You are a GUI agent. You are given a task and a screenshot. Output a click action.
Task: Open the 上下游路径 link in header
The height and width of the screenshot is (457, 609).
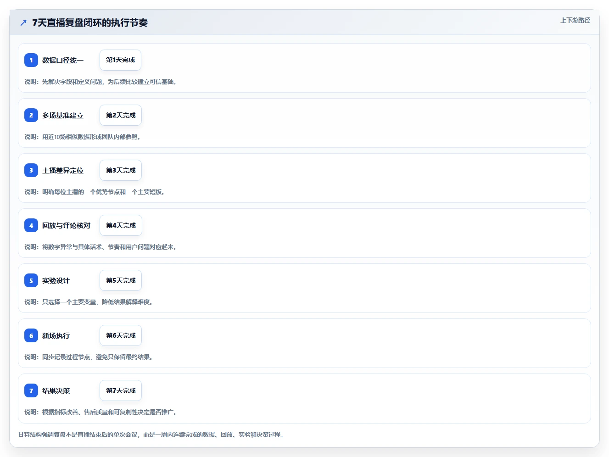tap(575, 20)
